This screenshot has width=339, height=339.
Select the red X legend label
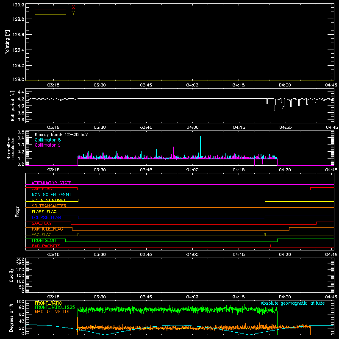[73, 8]
